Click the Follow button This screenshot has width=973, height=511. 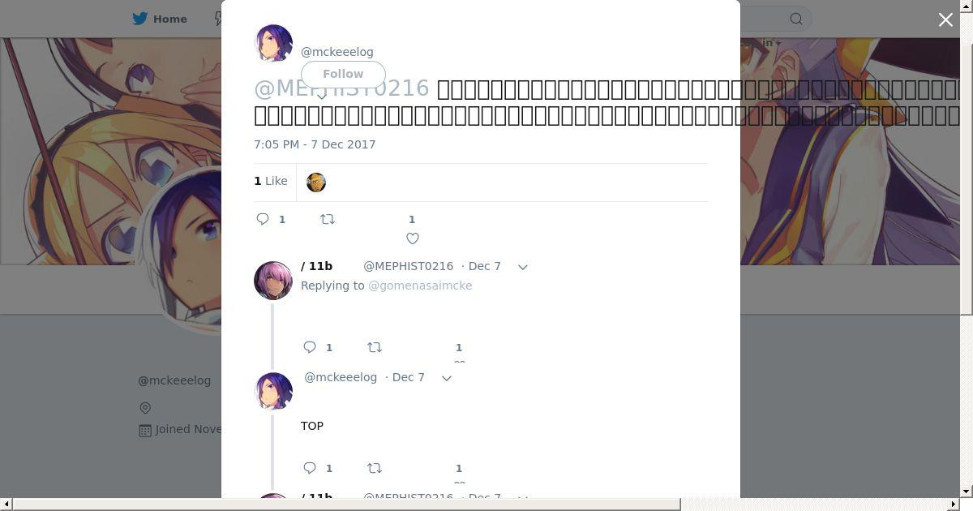(x=343, y=74)
